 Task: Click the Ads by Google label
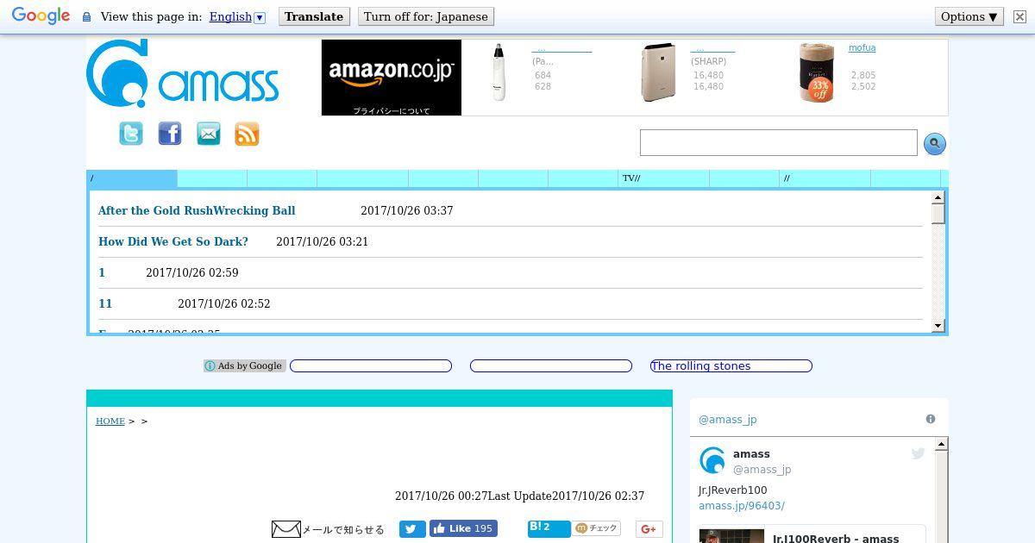245,365
